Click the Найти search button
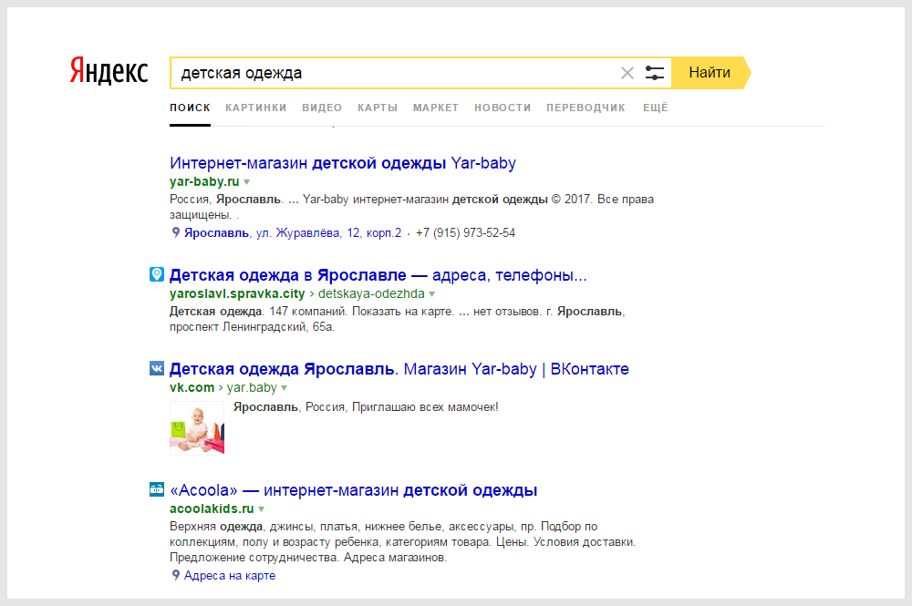This screenshot has width=912, height=606. click(x=710, y=73)
